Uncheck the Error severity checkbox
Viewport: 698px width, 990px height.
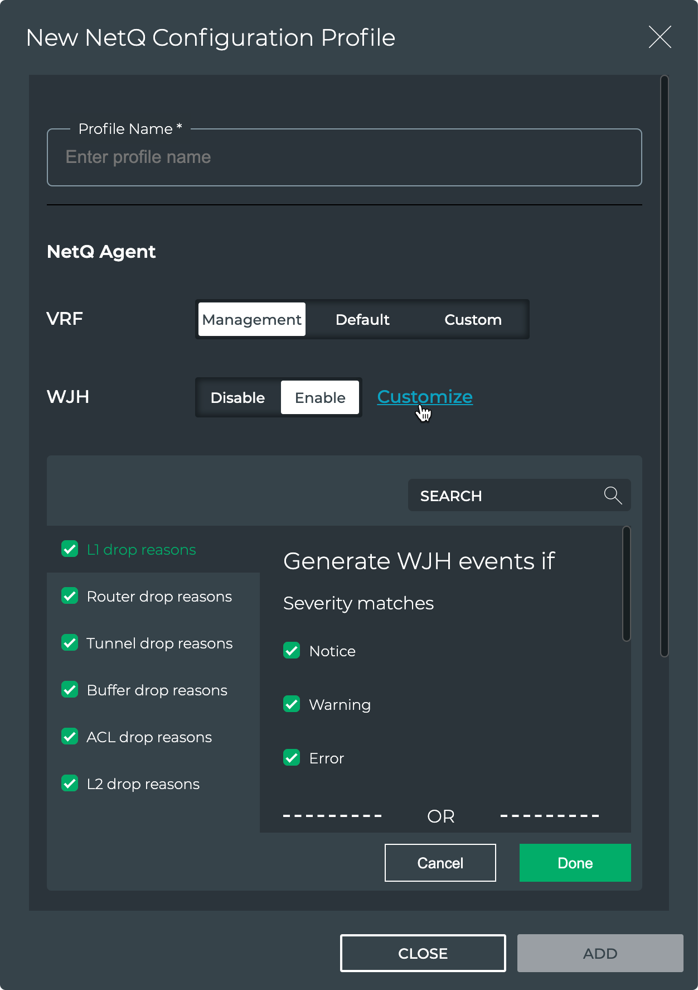[x=292, y=758]
